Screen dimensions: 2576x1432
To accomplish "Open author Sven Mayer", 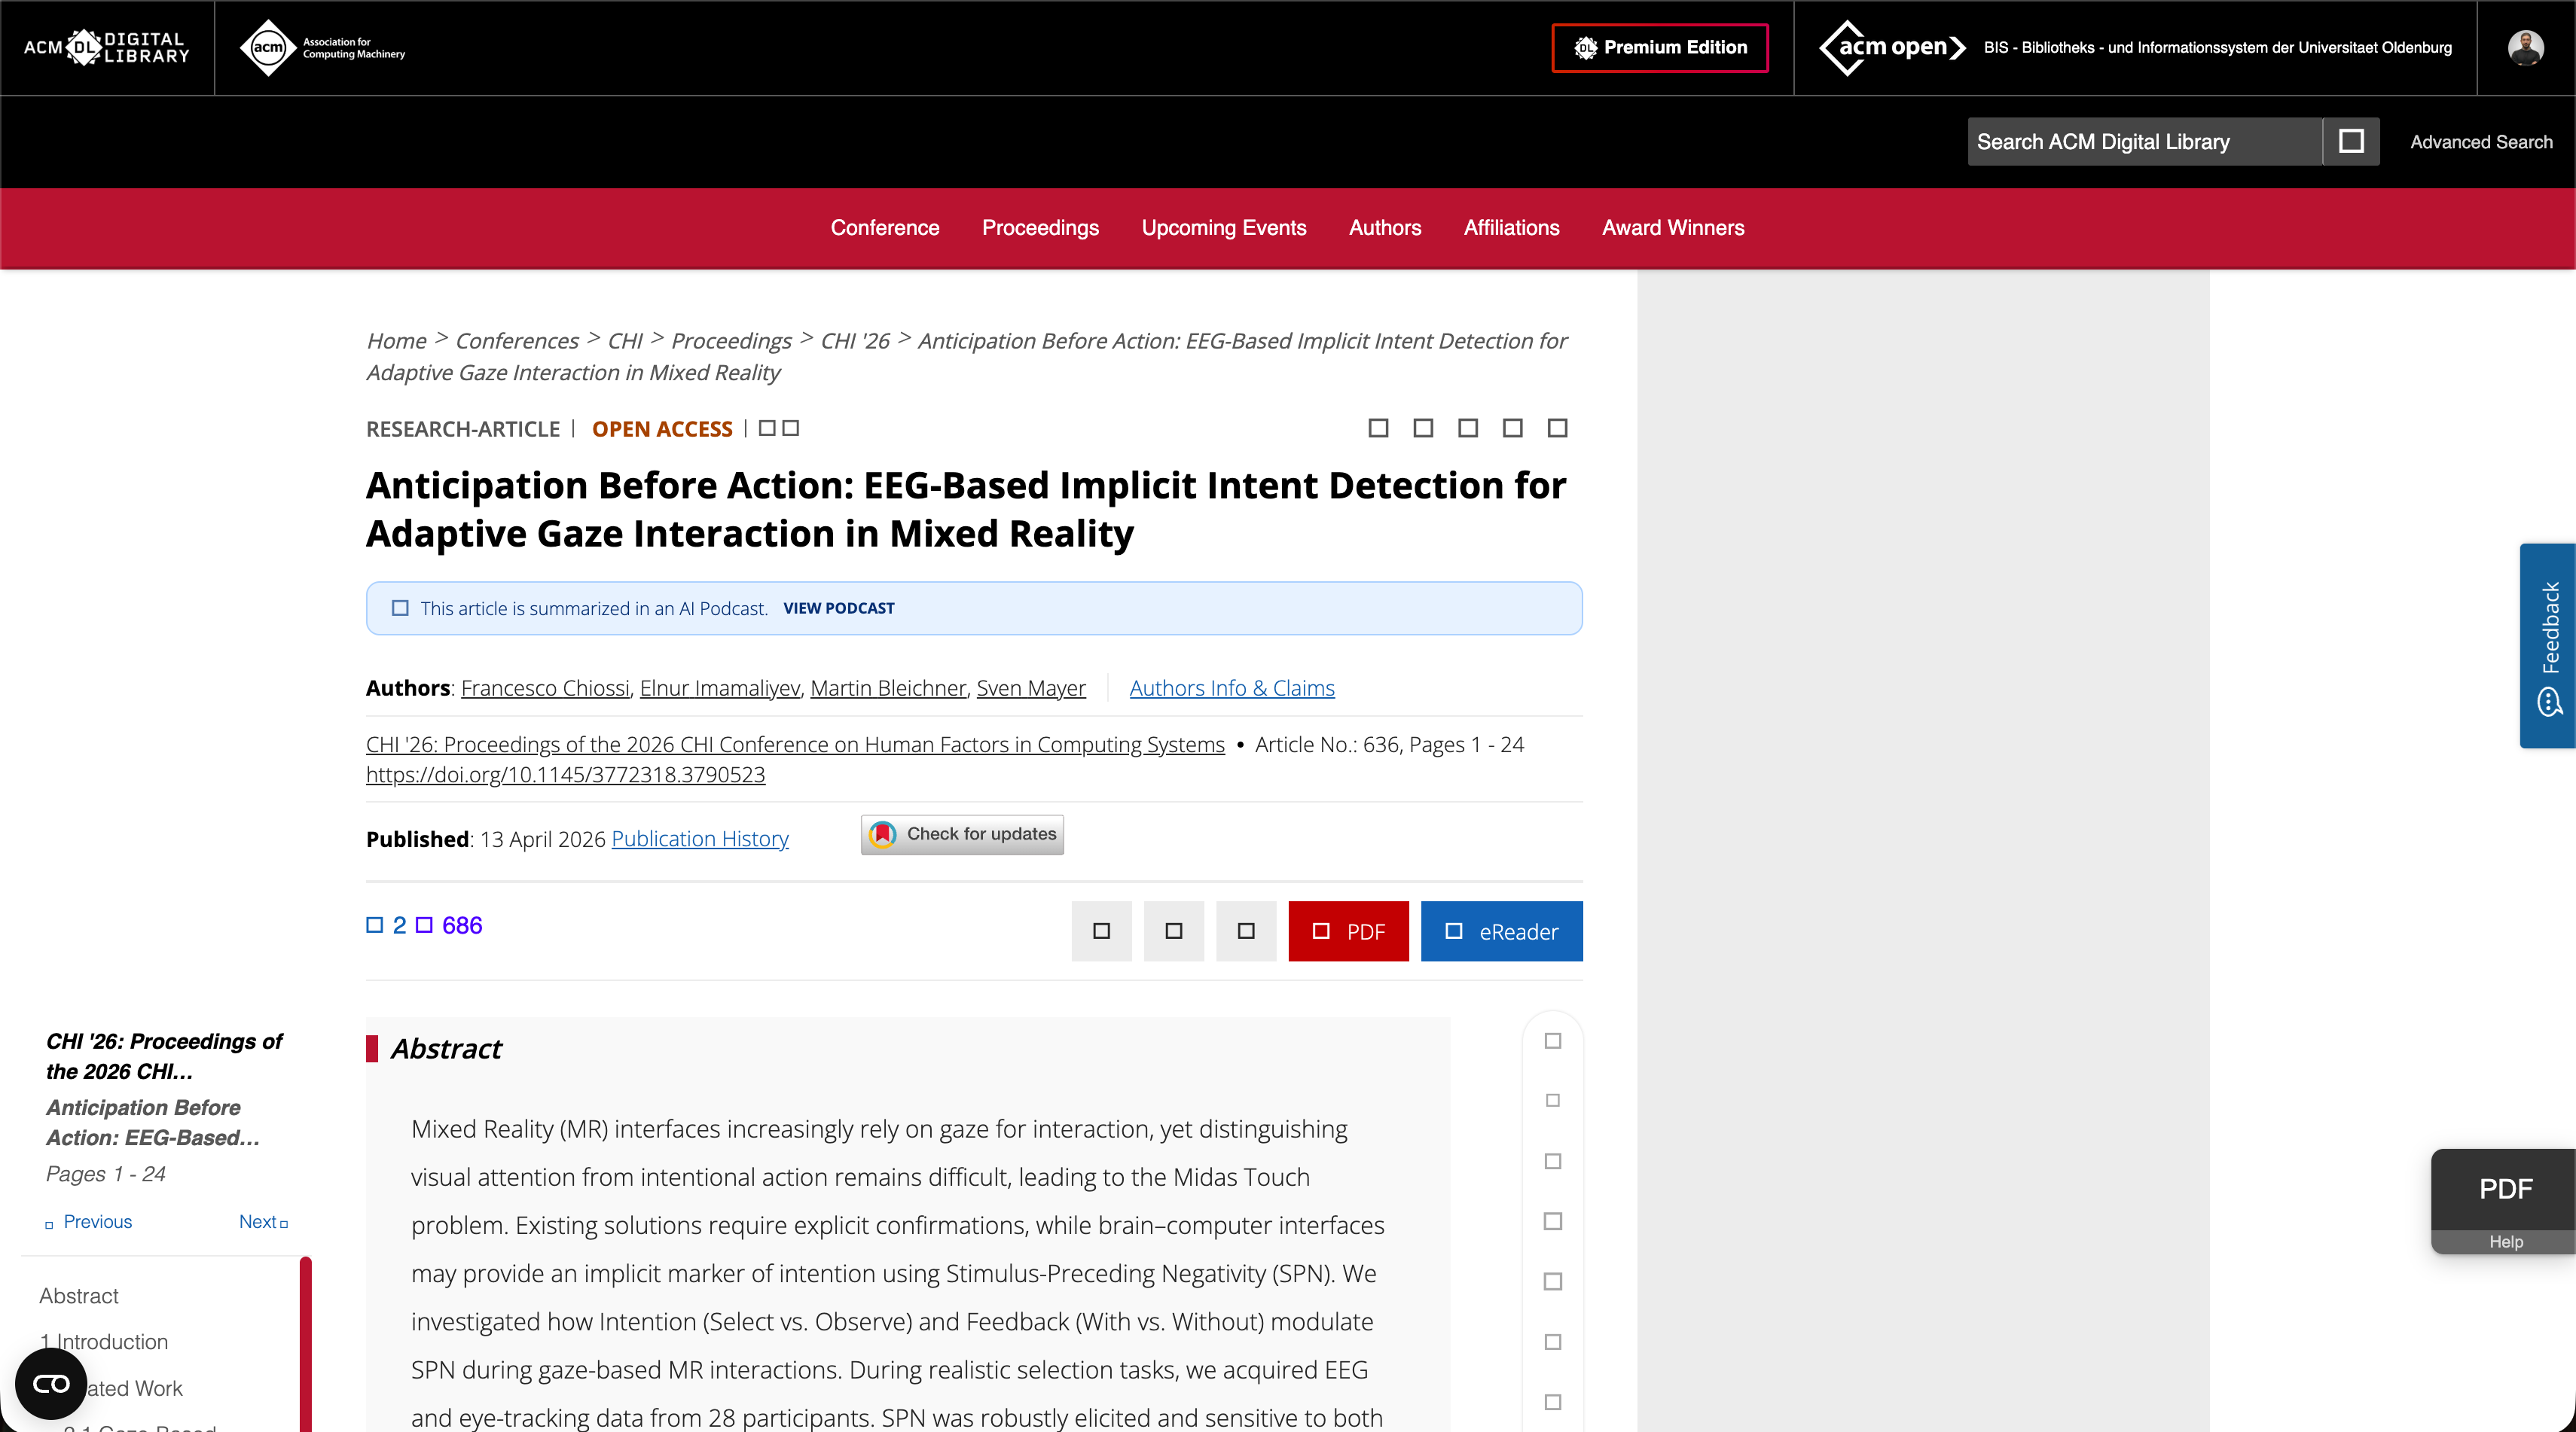I will pos(1031,687).
